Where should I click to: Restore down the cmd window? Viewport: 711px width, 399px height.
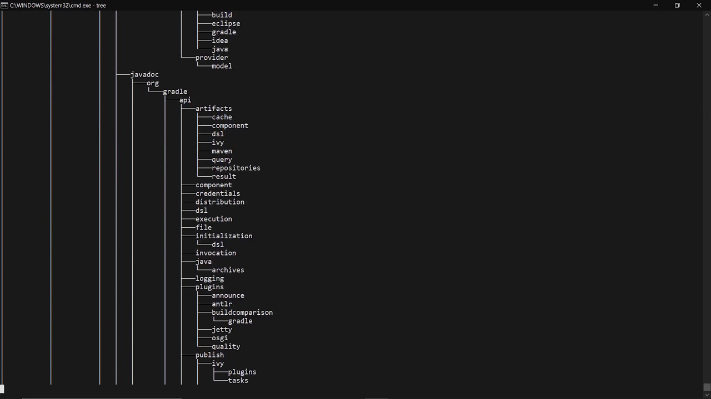(677, 6)
